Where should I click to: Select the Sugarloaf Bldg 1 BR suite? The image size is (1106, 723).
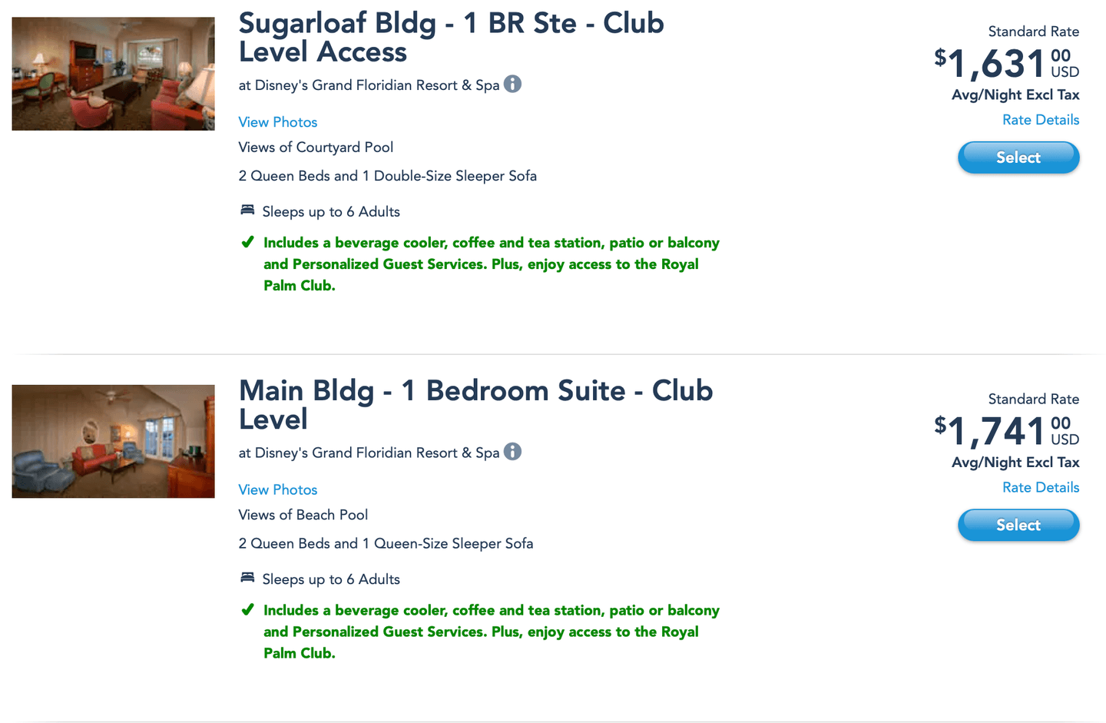pos(1018,158)
